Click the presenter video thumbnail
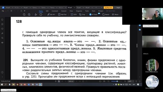The image size is (163, 92). click(x=152, y=14)
